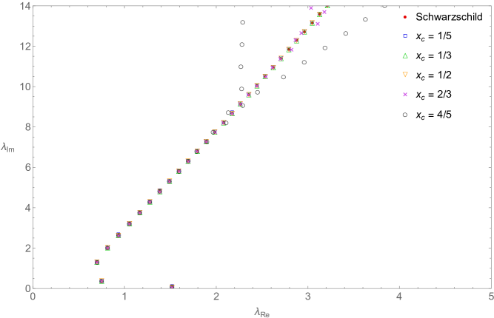The width and height of the screenshot is (494, 318).
Task: Click the red square legend marker
Action: (x=404, y=16)
